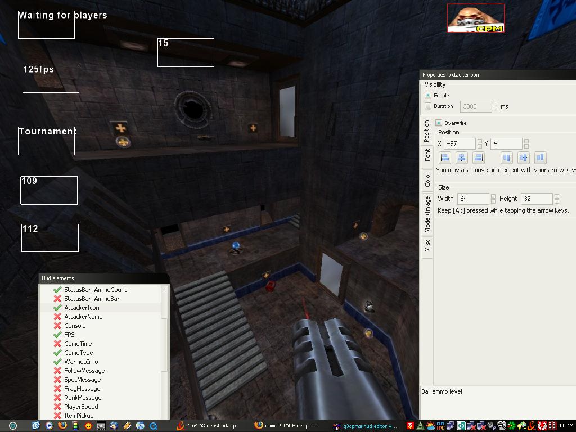Select FollowMessage in Hud elements list
This screenshot has width=576, height=432.
coord(84,371)
